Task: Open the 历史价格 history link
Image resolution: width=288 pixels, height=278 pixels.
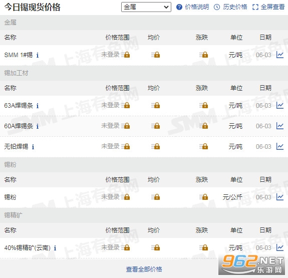Action: (235, 7)
